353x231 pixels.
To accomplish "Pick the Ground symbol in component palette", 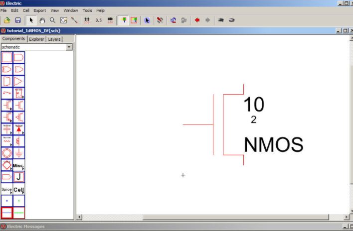I will point(19,153).
